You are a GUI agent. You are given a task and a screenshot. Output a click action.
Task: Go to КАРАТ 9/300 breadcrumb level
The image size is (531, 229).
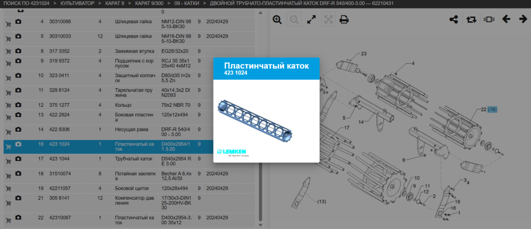pos(148,3)
